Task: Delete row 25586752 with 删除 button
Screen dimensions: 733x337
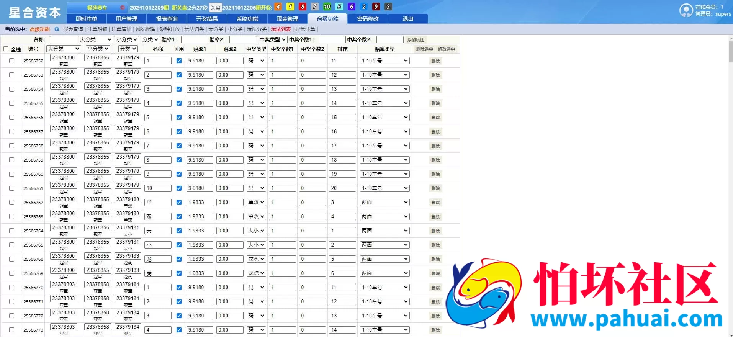Action: pyautogui.click(x=435, y=61)
